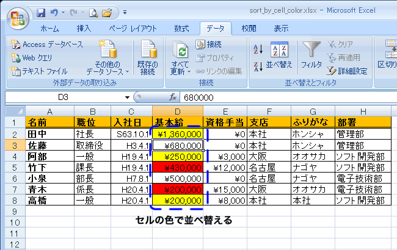
Task: Click the Name Box showing D3
Action: [64, 98]
